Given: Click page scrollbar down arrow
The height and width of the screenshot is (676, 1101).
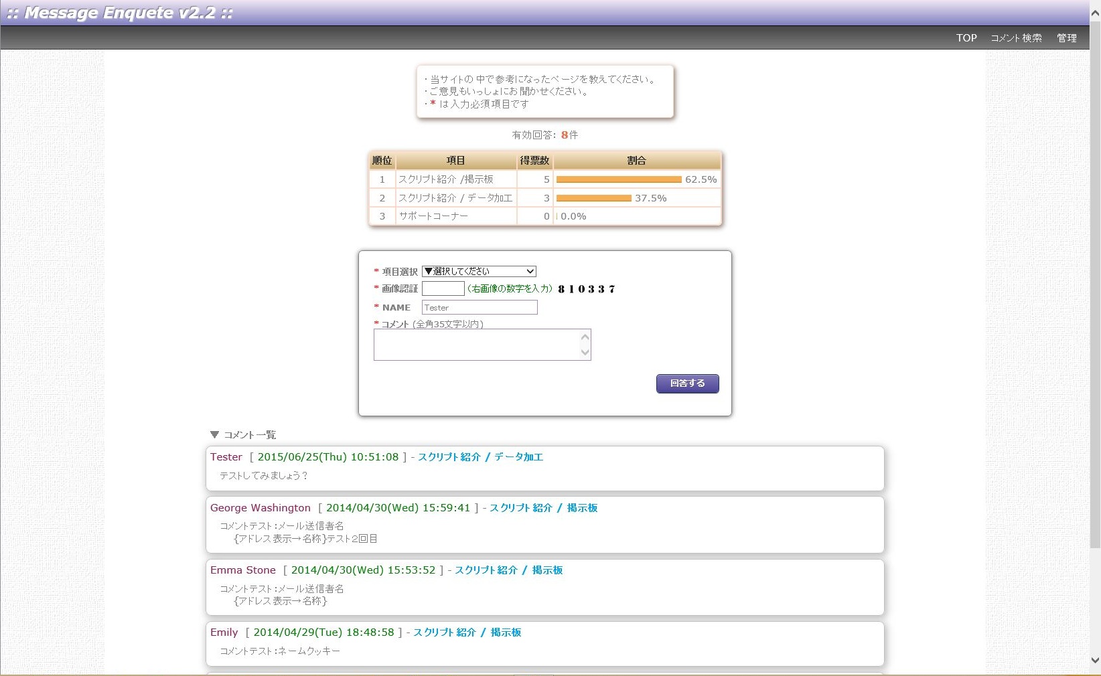Looking at the screenshot, I should pyautogui.click(x=1095, y=660).
